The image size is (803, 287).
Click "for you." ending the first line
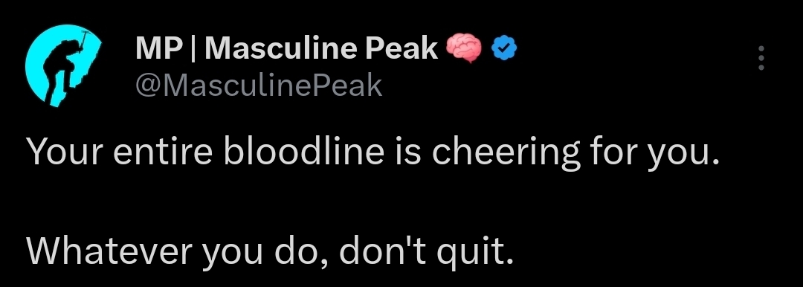coord(654,154)
